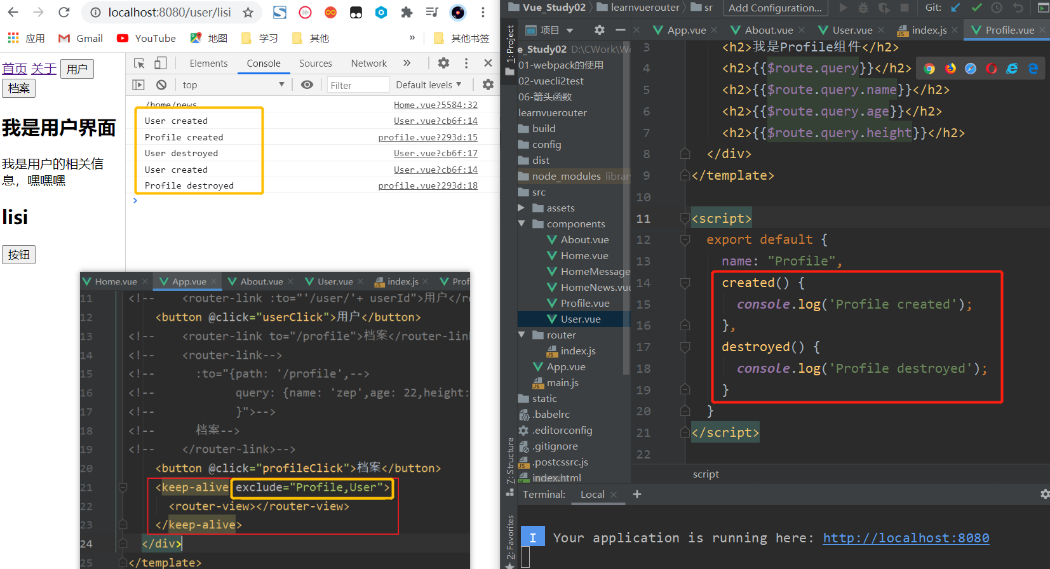Create a live expression with eye icon
The height and width of the screenshot is (569, 1050).
pyautogui.click(x=307, y=84)
